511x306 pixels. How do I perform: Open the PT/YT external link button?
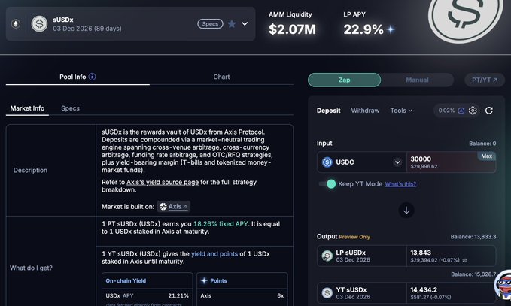(485, 80)
